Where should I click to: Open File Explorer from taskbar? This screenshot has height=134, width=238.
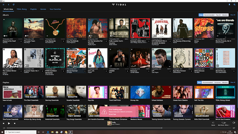point(52,132)
